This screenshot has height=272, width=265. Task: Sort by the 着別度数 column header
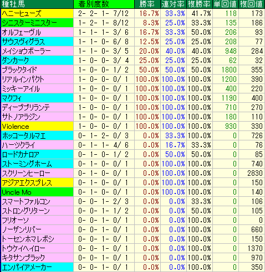[x=104, y=4]
